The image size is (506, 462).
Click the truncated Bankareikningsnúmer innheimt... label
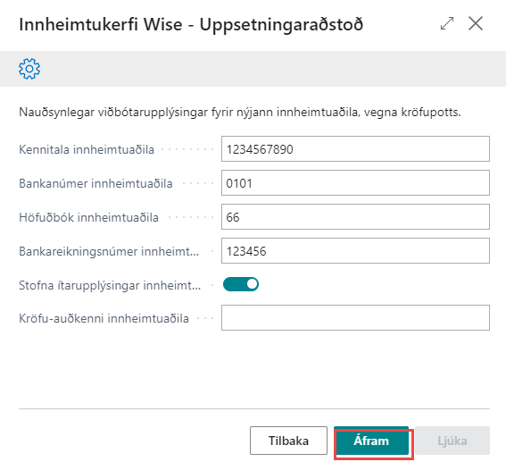[x=109, y=251]
